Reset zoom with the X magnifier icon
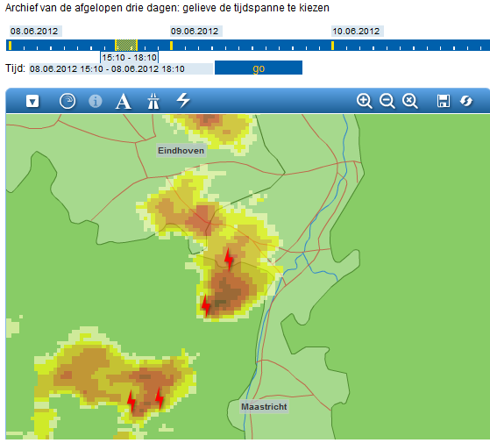490x443 pixels. (410, 101)
